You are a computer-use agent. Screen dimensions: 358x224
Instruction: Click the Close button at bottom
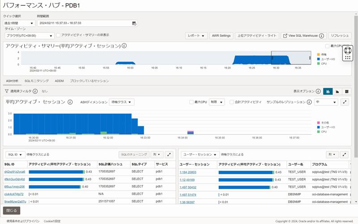pyautogui.click(x=12, y=211)
